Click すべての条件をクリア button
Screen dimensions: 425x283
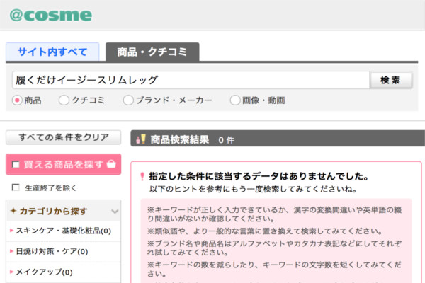pyautogui.click(x=64, y=137)
